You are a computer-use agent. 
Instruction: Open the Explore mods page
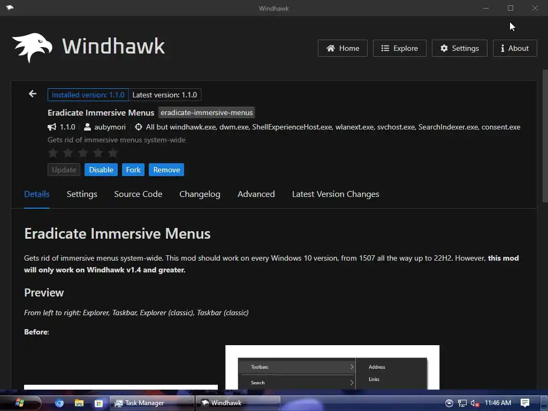click(399, 48)
